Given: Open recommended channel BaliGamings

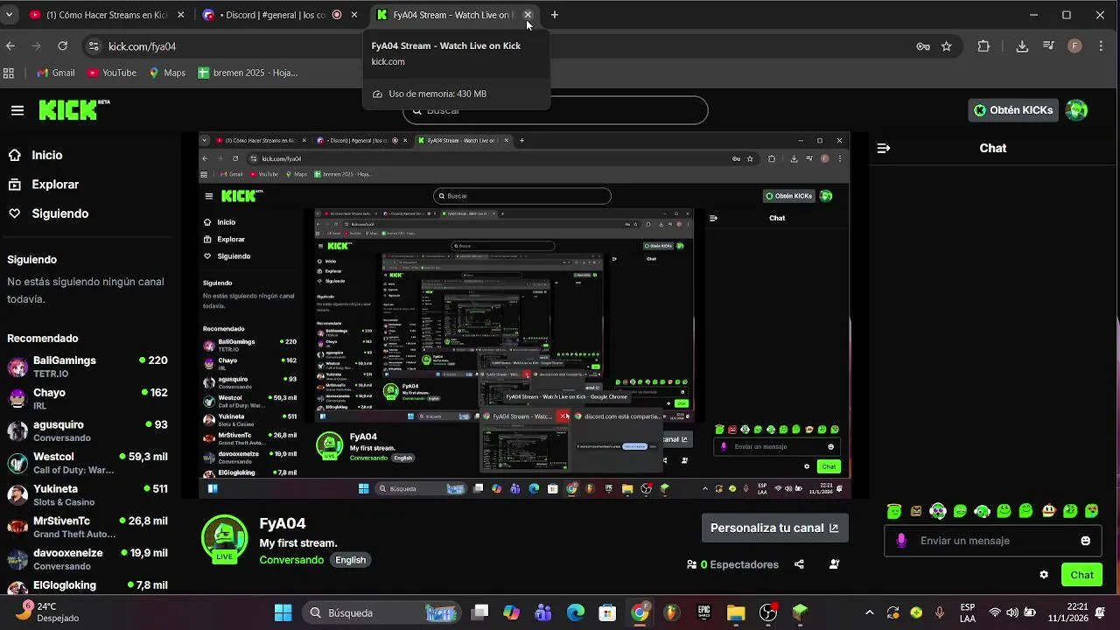Looking at the screenshot, I should tap(87, 367).
